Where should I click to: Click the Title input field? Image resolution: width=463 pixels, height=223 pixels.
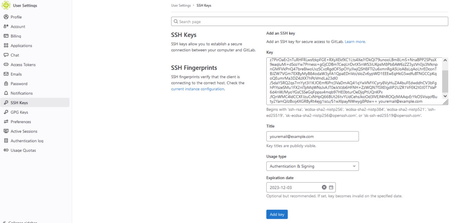(312, 136)
